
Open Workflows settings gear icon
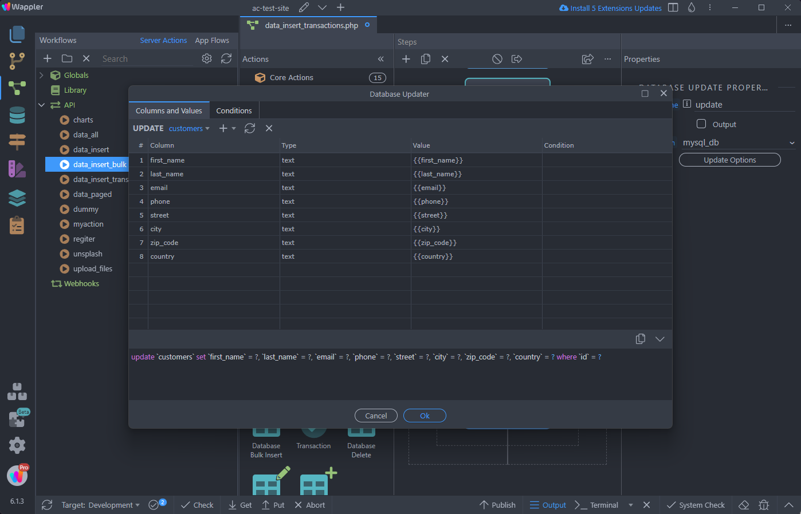click(x=207, y=58)
